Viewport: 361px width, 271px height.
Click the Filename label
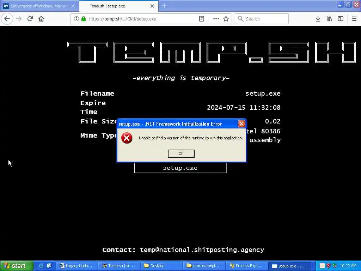tap(97, 94)
